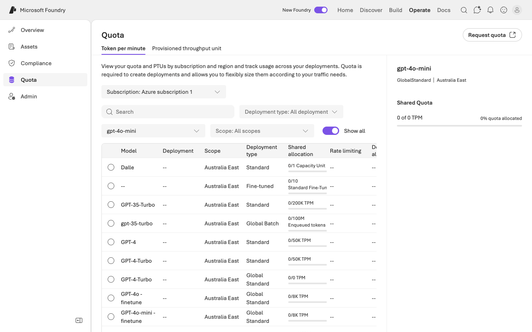The width and height of the screenshot is (532, 332).
Task: Click the external link icon on Request quota
Action: pyautogui.click(x=512, y=35)
